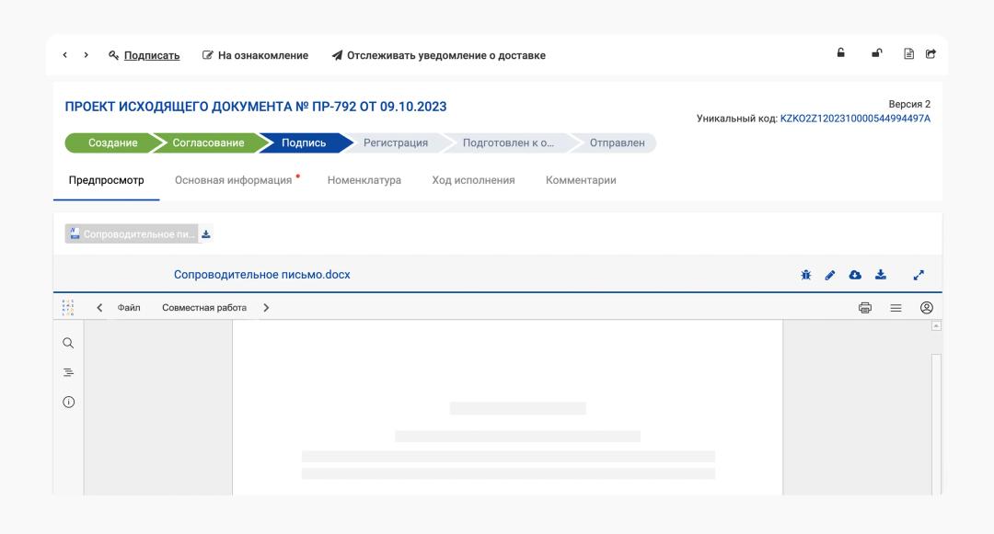Screen dimensions: 994x534
Task: Switch to the Номенклатура tab
Action: [x=364, y=180]
